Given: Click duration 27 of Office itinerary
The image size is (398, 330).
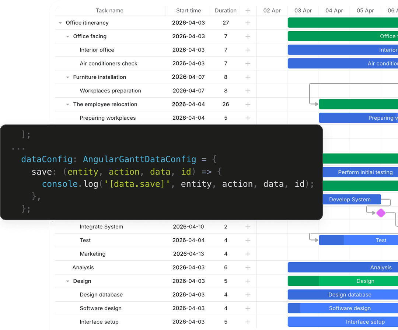Looking at the screenshot, I should pos(226,23).
